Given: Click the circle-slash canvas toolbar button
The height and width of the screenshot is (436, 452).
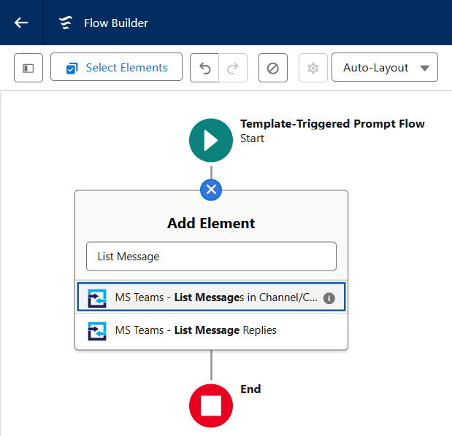Looking at the screenshot, I should (x=272, y=68).
